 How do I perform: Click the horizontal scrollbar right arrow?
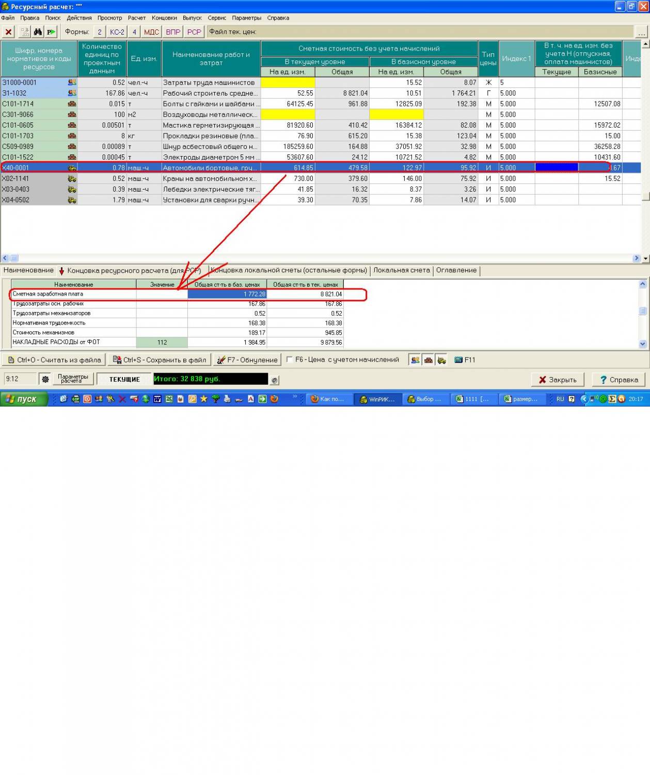(636, 258)
